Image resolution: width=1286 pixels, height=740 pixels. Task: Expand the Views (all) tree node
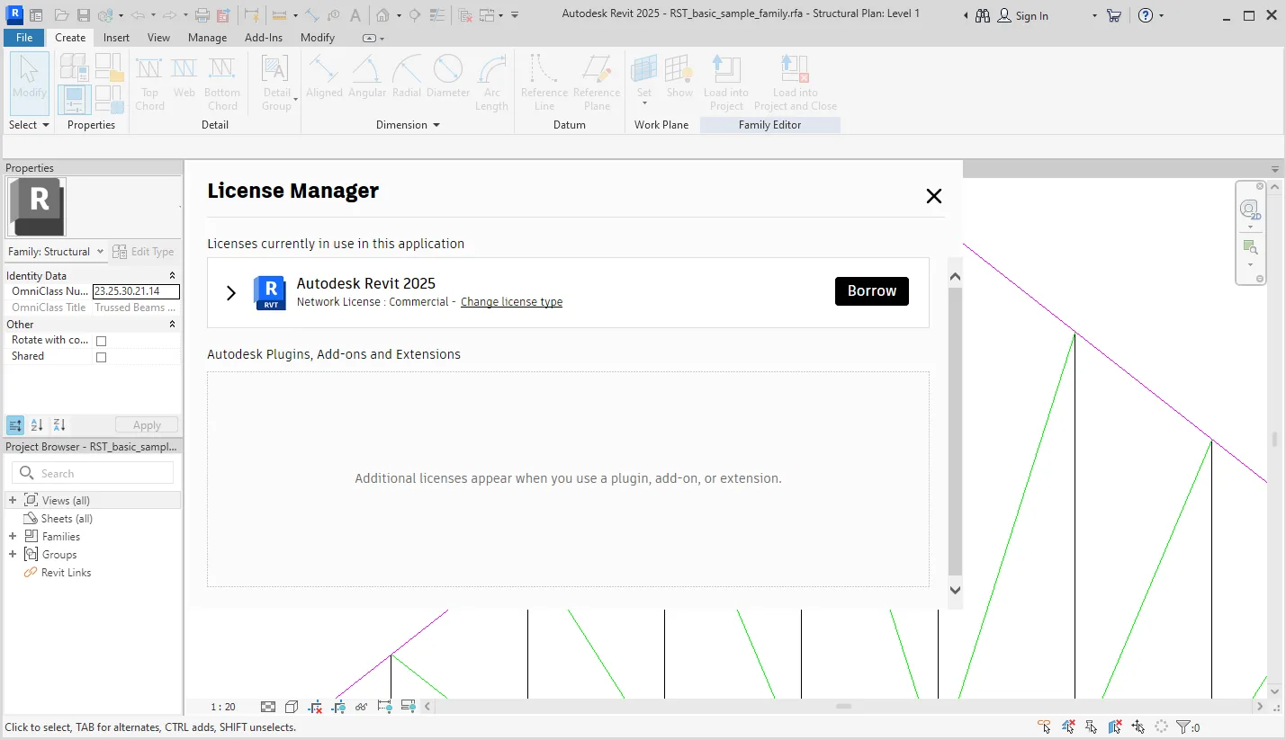(13, 500)
